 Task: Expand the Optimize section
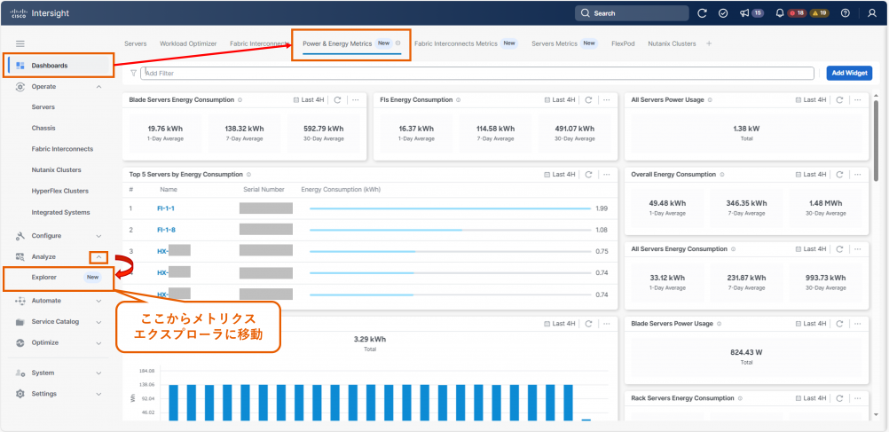point(98,342)
